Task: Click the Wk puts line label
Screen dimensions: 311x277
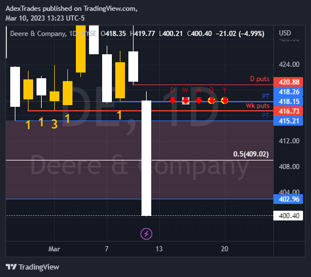Action: [258, 106]
